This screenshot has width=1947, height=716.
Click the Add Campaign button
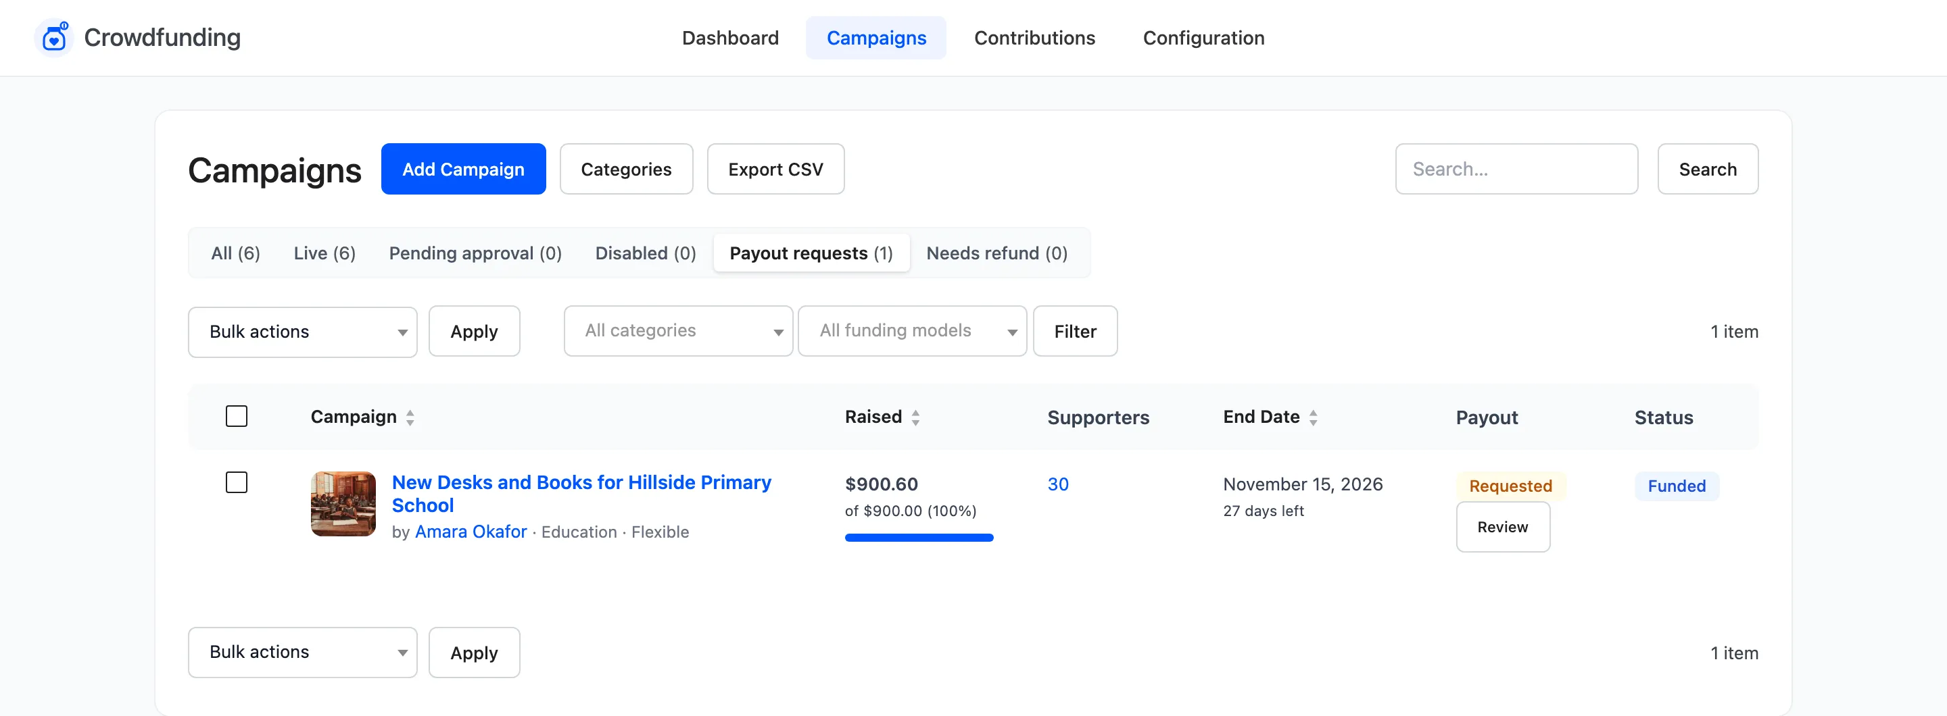(x=463, y=169)
